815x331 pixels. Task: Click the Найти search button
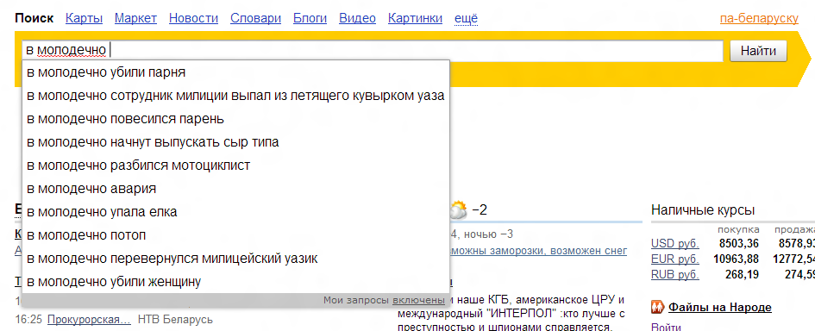(758, 51)
